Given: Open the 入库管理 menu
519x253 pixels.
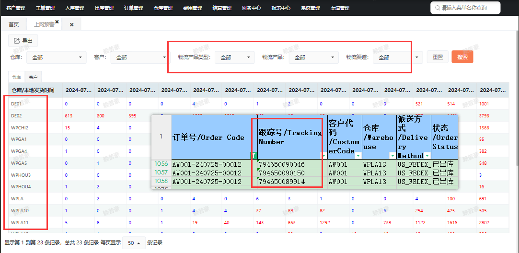Looking at the screenshot, I should 74,8.
